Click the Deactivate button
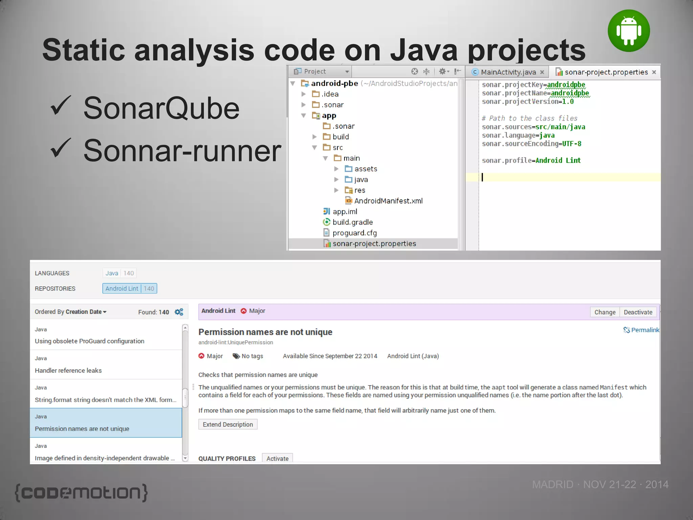693x520 pixels. click(638, 312)
